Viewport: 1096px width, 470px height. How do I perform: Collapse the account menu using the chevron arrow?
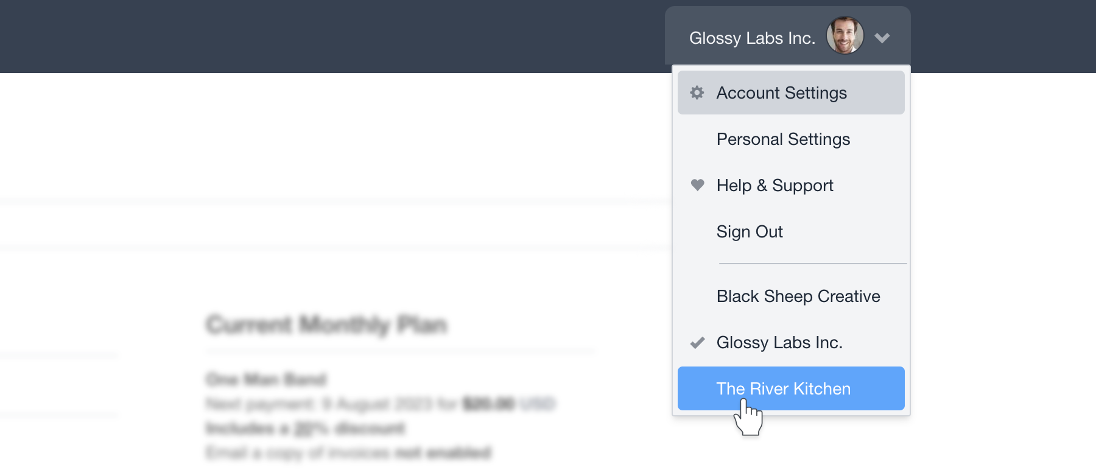pos(882,38)
